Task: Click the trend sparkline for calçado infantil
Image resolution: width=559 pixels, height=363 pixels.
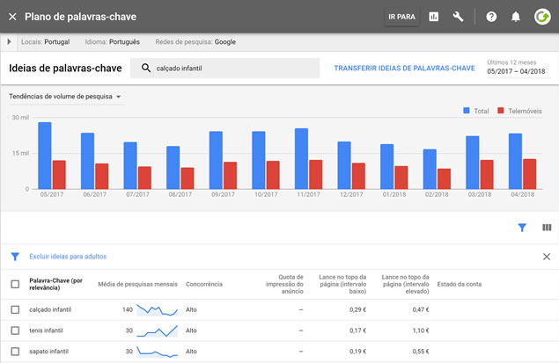Action: pos(158,310)
